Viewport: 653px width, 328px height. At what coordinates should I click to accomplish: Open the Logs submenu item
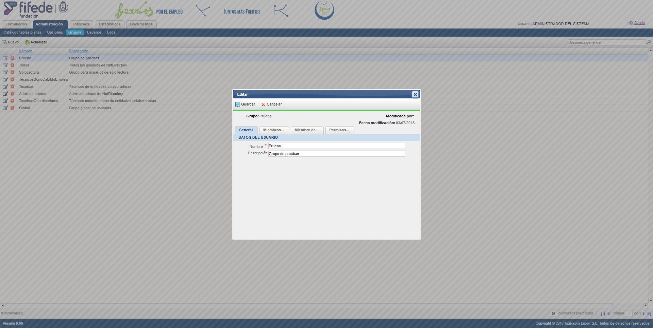111,32
